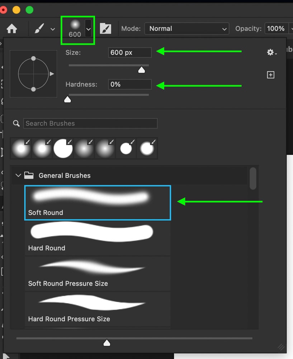Open the tool preset picker chevron
Image resolution: width=293 pixels, height=359 pixels.
53,29
